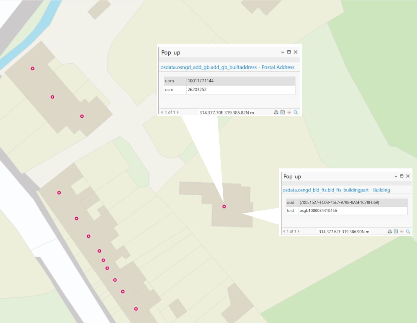
Task: Select the uprn value 10011771144
Action: click(201, 81)
